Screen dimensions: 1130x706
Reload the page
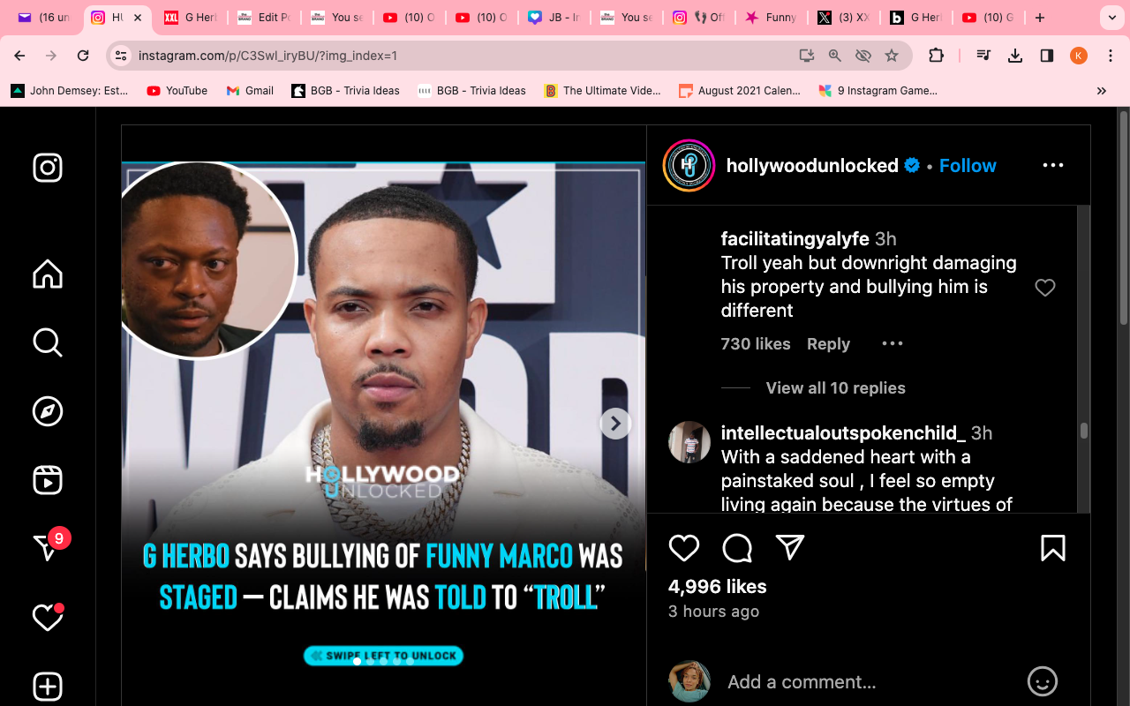click(x=83, y=56)
